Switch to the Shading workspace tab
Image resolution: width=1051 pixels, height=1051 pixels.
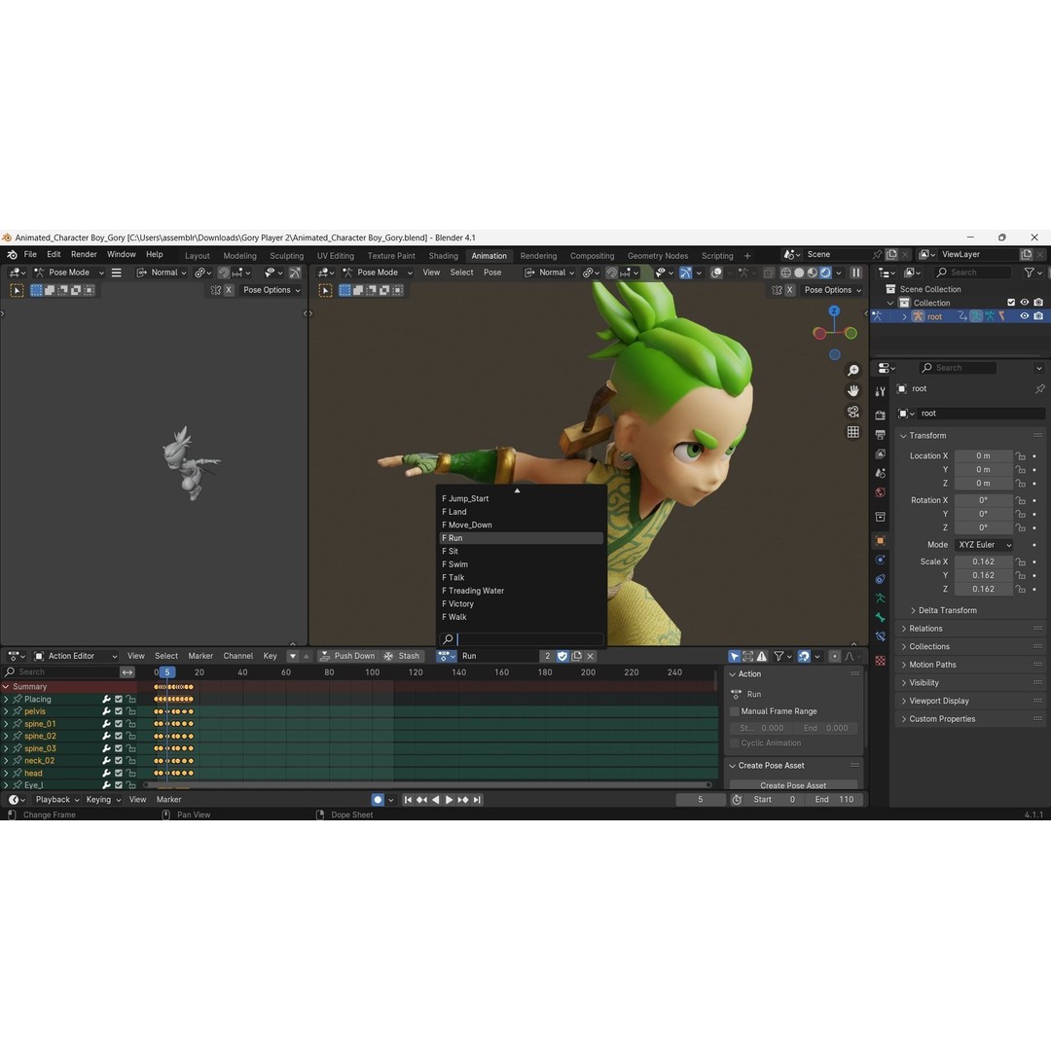pyautogui.click(x=443, y=255)
